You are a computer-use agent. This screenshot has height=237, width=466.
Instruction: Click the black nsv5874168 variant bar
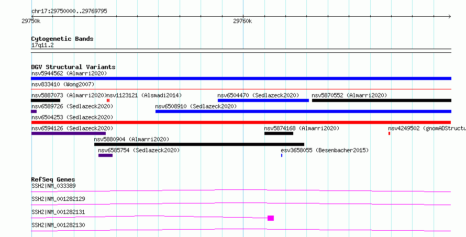click(x=279, y=133)
